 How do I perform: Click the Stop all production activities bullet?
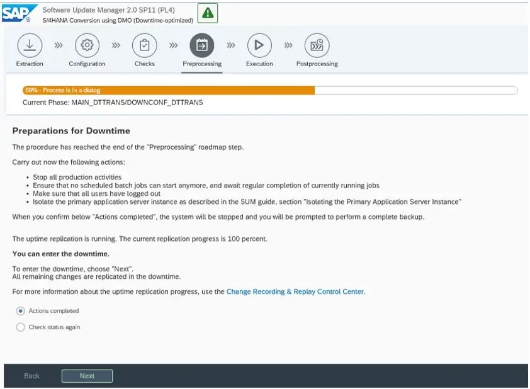click(x=77, y=177)
